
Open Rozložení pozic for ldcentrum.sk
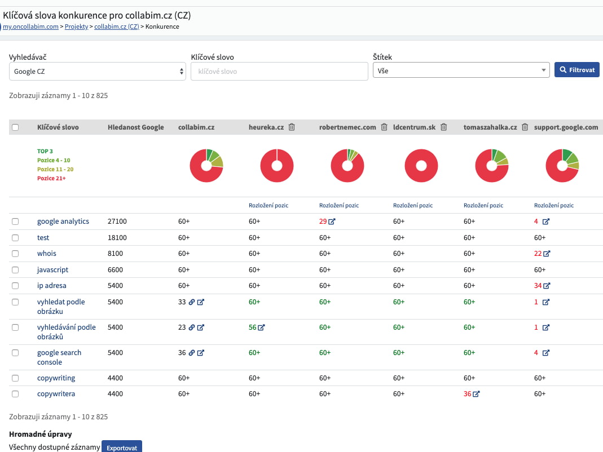(x=413, y=206)
